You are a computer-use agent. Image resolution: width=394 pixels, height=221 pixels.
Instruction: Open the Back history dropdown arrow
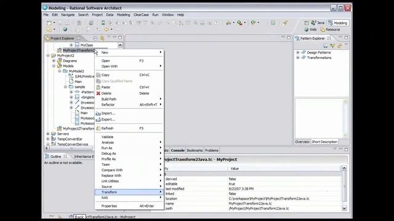coord(111,29)
